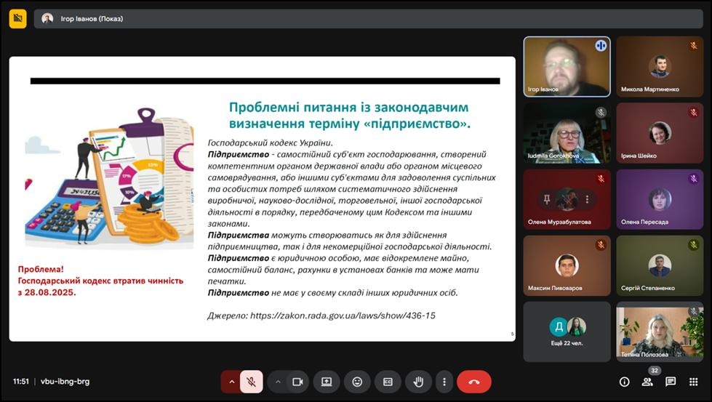The image size is (712, 402).
Task: Open the people list icon
Action: tap(647, 382)
